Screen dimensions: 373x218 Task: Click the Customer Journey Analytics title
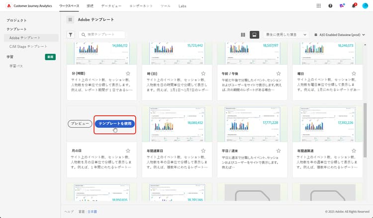point(33,6)
